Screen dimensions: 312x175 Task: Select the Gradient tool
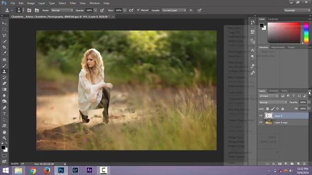point(4,89)
